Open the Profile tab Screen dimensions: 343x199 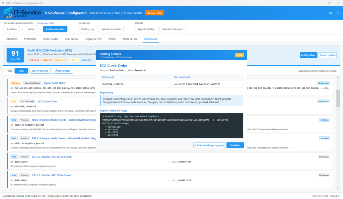[x=112, y=39]
